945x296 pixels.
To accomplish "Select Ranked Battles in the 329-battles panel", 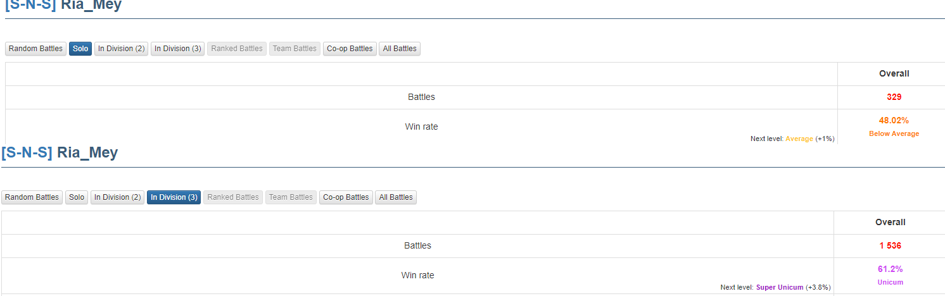I will tap(237, 49).
